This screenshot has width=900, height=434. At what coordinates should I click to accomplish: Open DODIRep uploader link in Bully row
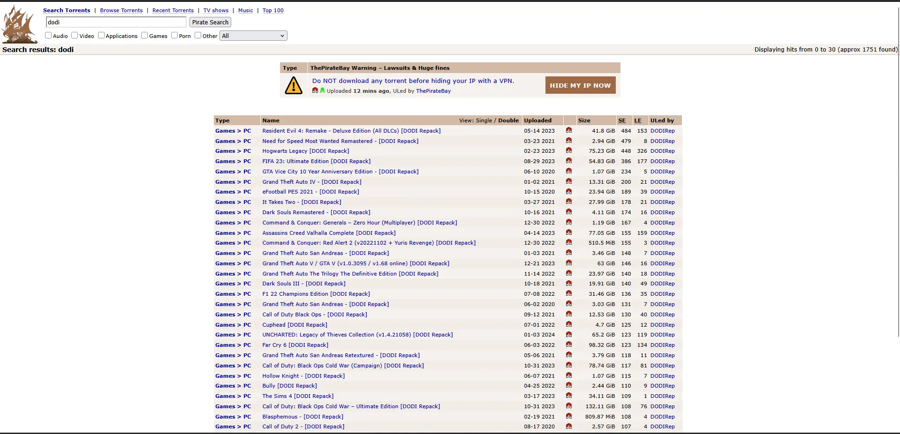(x=662, y=386)
